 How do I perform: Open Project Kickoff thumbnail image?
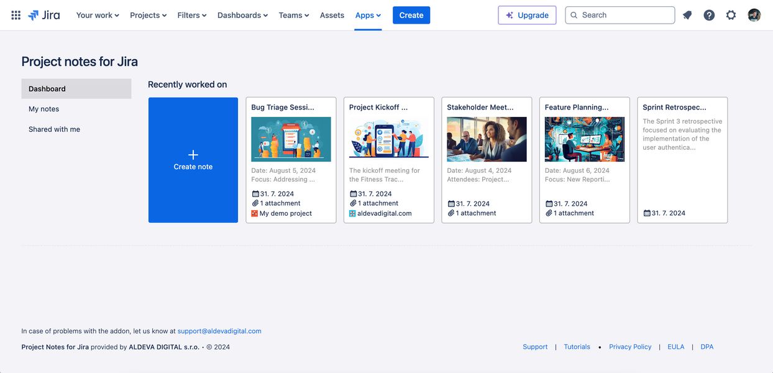pos(389,139)
